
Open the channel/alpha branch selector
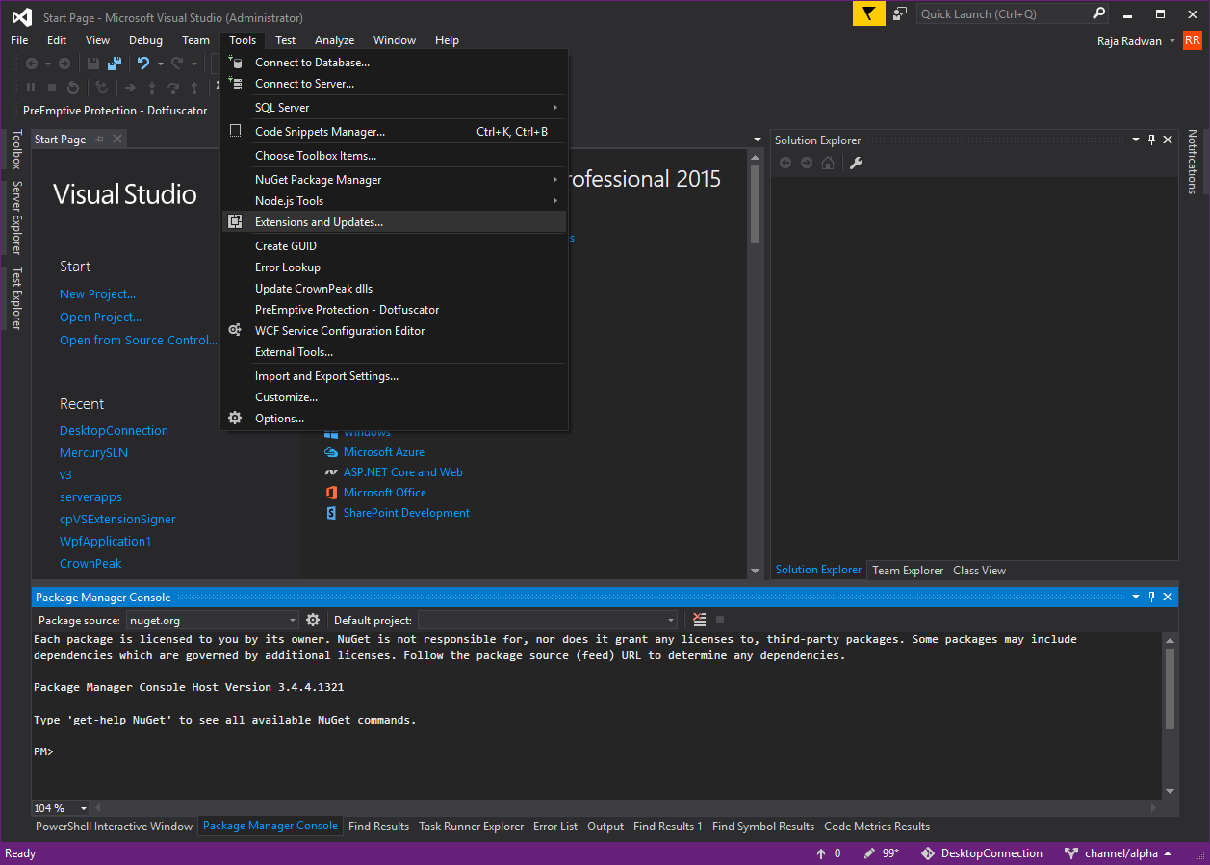point(1129,853)
